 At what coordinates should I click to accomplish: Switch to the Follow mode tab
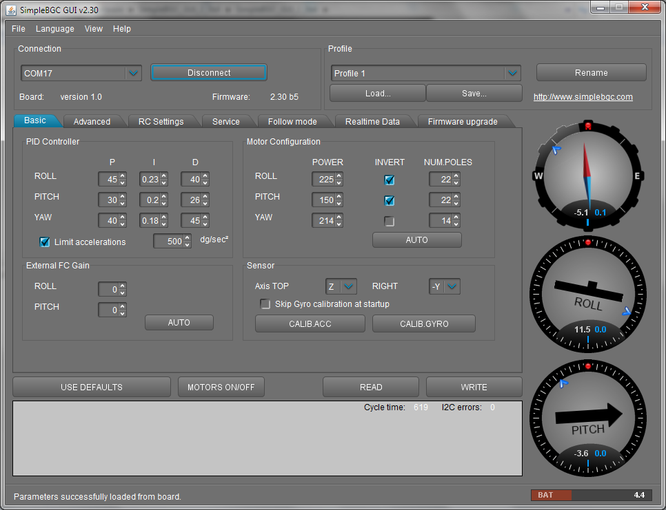pyautogui.click(x=292, y=122)
